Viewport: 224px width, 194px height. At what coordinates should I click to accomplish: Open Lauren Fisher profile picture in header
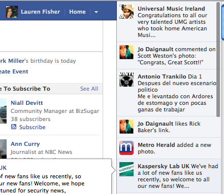tap(12, 12)
